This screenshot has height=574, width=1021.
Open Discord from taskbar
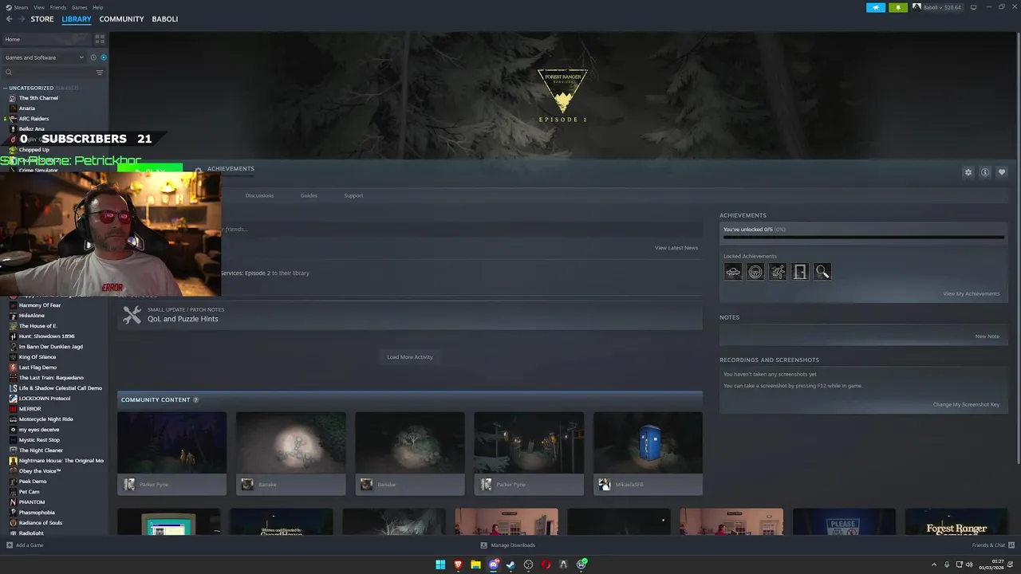click(493, 564)
